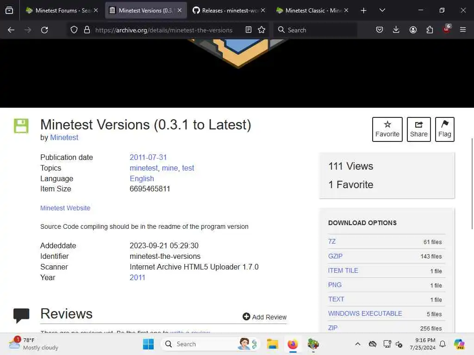This screenshot has height=355, width=474.
Task: Click the mine topic link
Action: tap(170, 168)
